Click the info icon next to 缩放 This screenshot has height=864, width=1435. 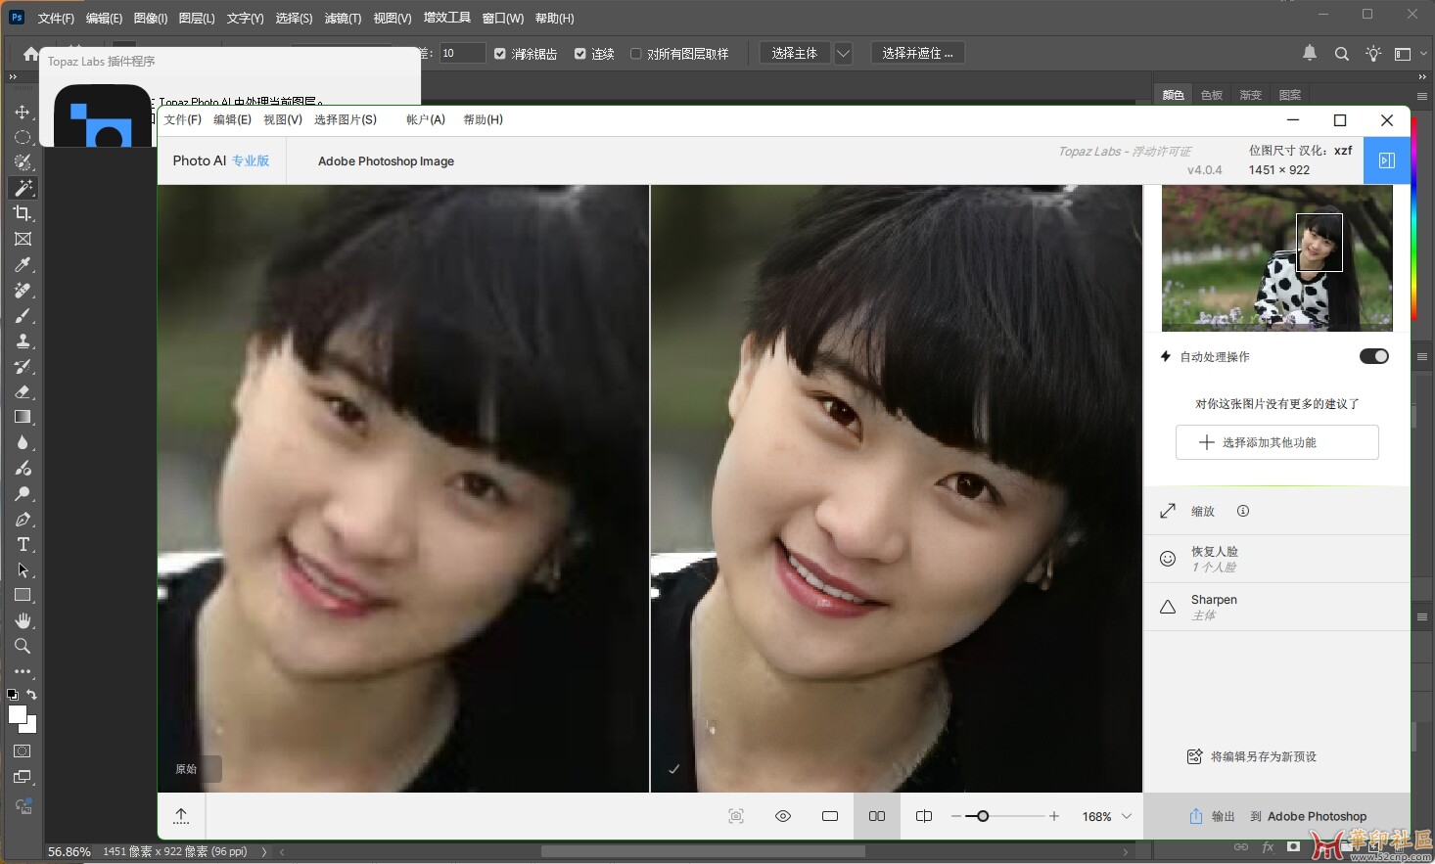[x=1243, y=511]
